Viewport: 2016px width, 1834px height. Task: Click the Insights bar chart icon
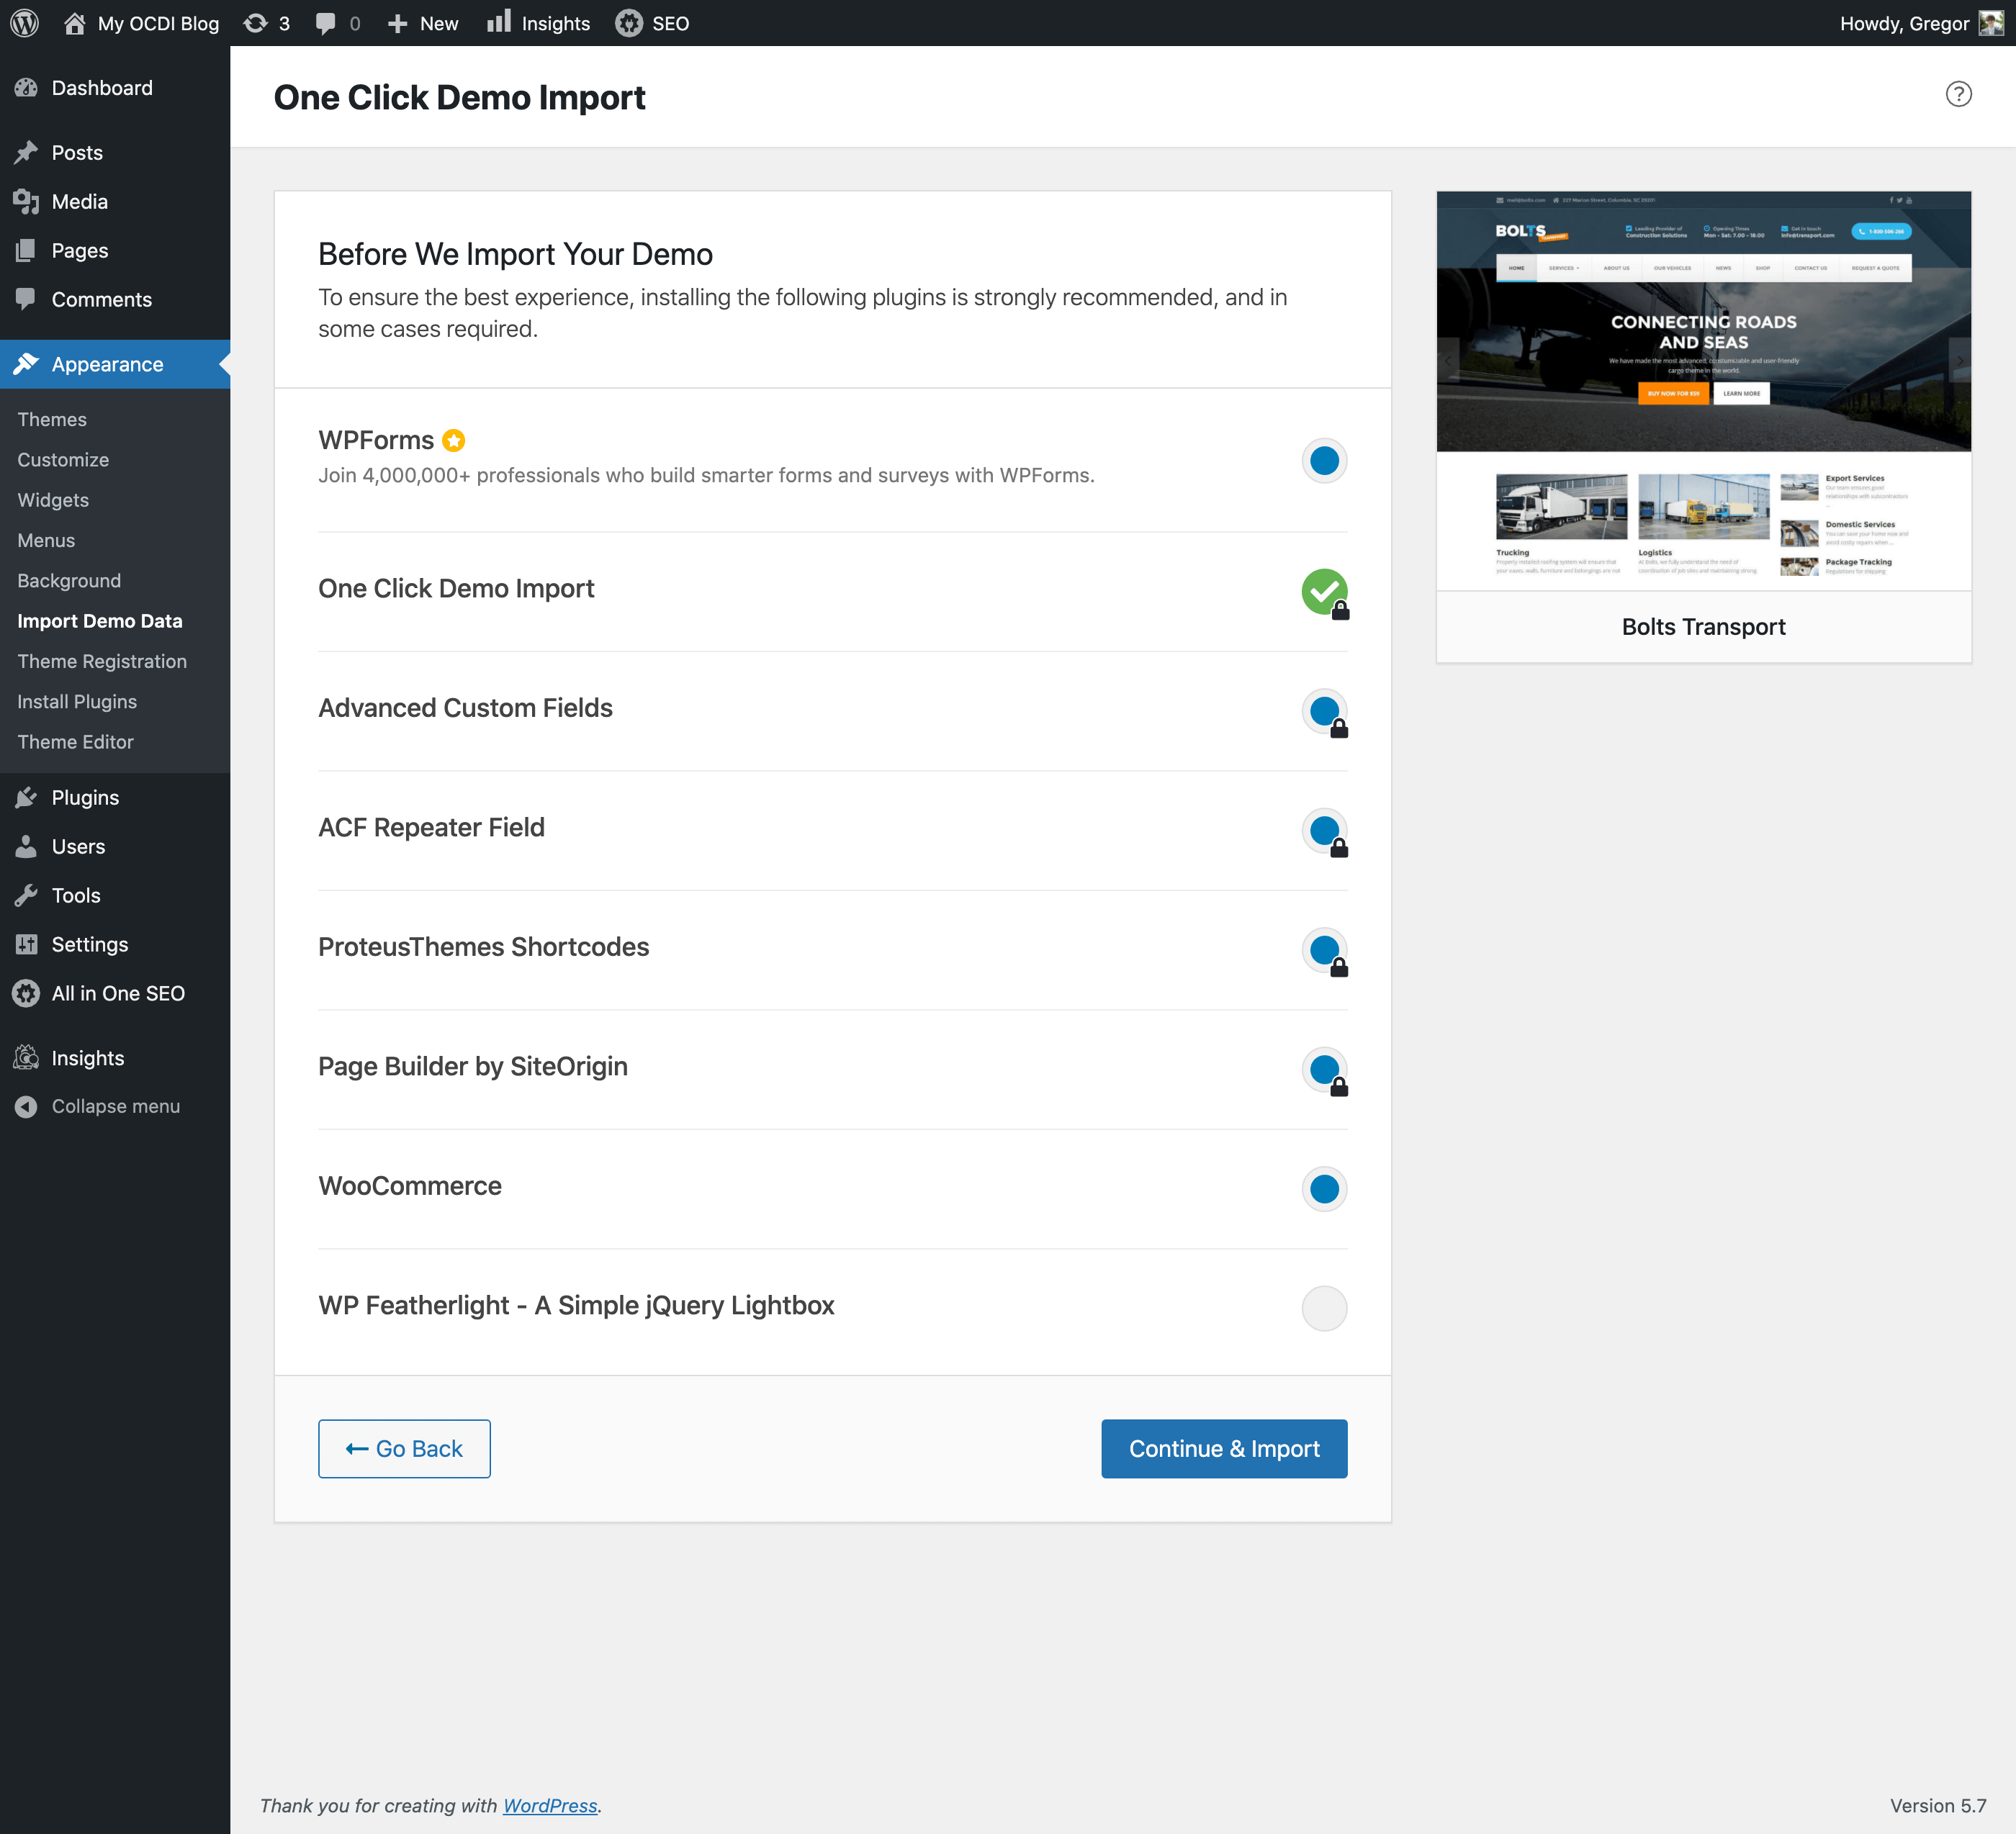pyautogui.click(x=498, y=22)
